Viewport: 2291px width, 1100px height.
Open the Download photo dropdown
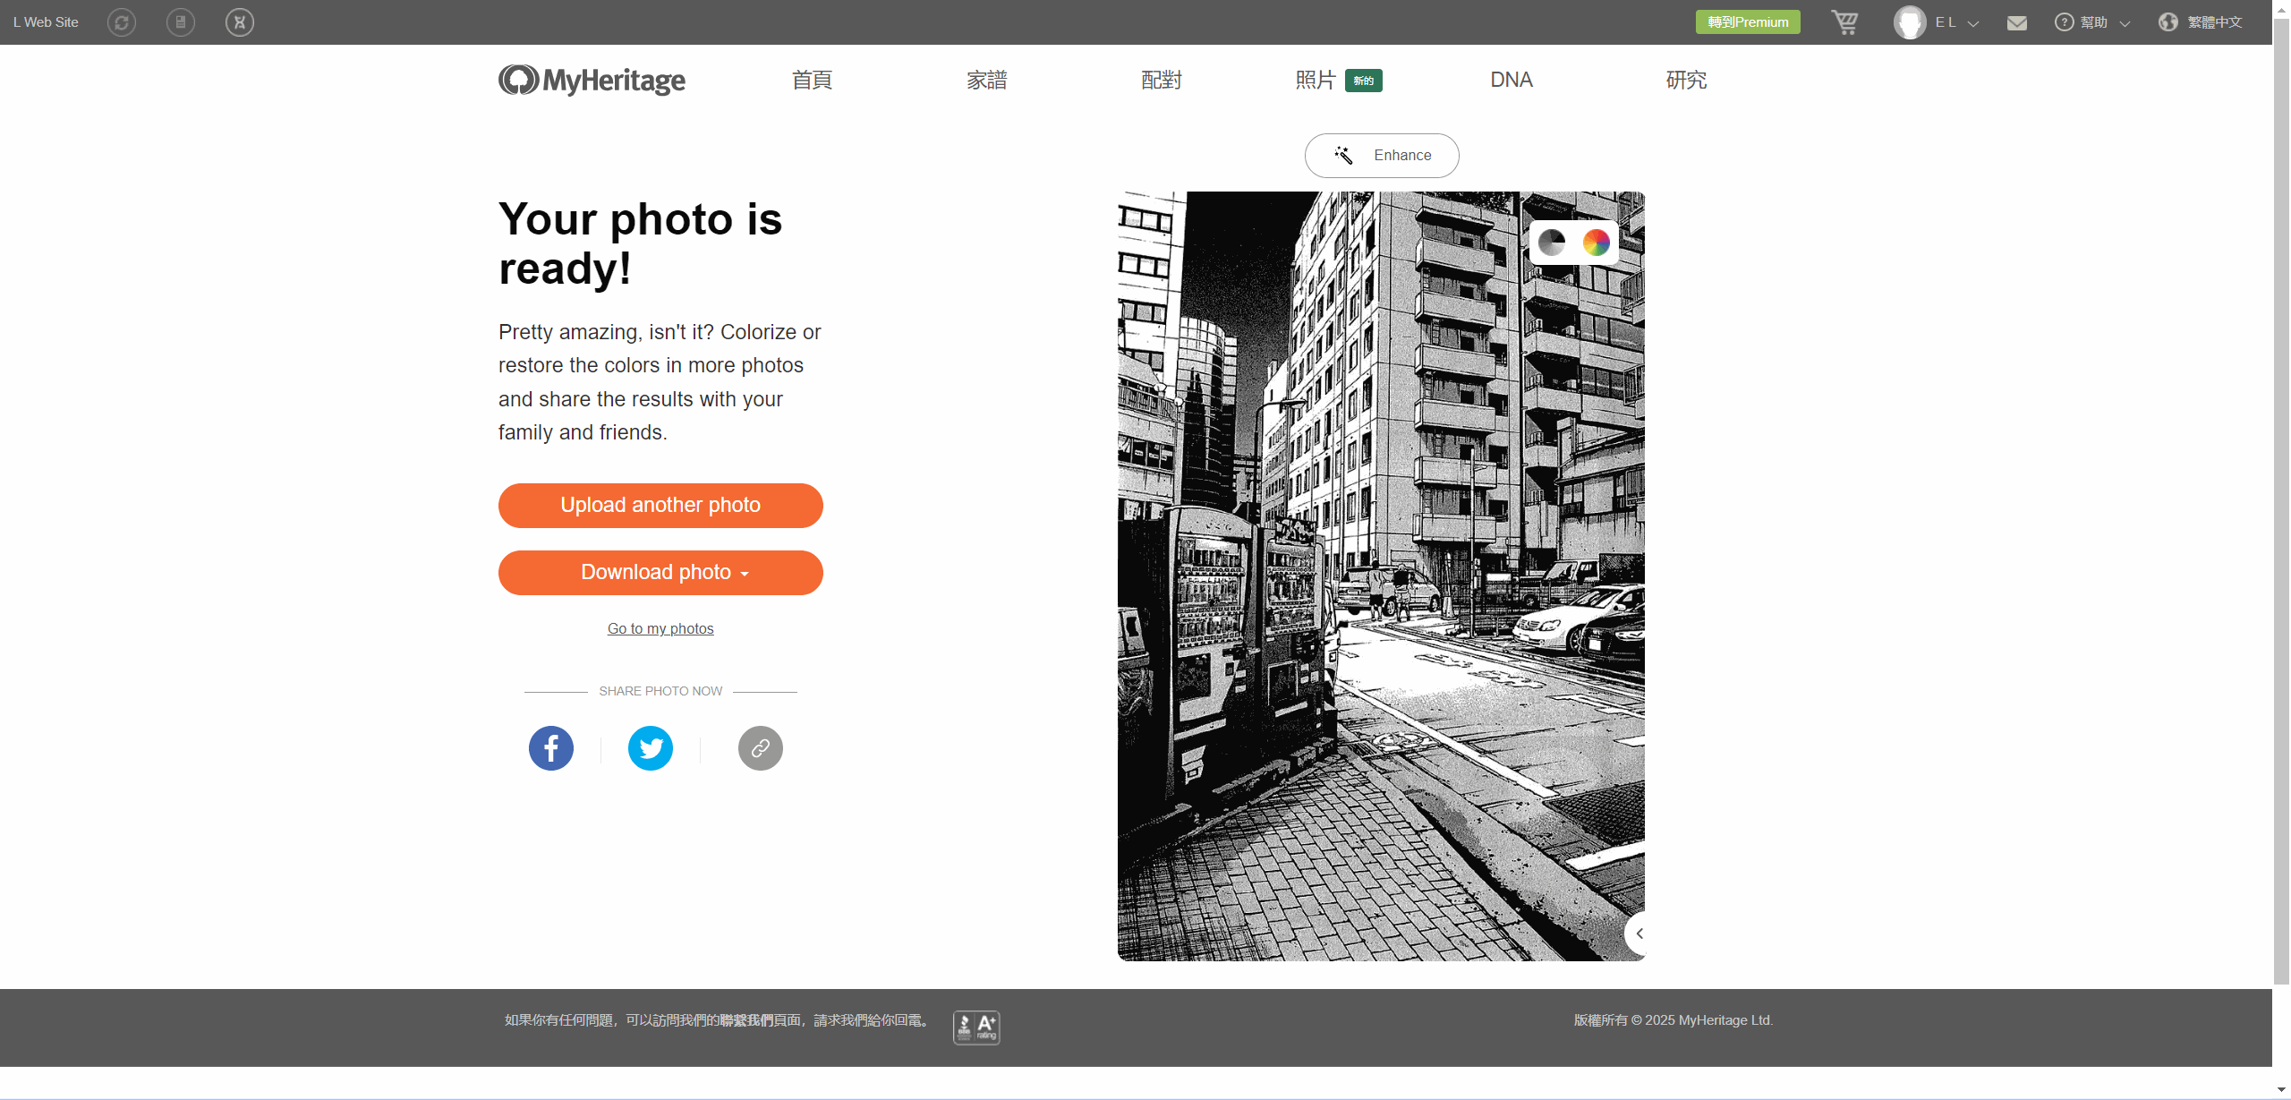point(660,573)
